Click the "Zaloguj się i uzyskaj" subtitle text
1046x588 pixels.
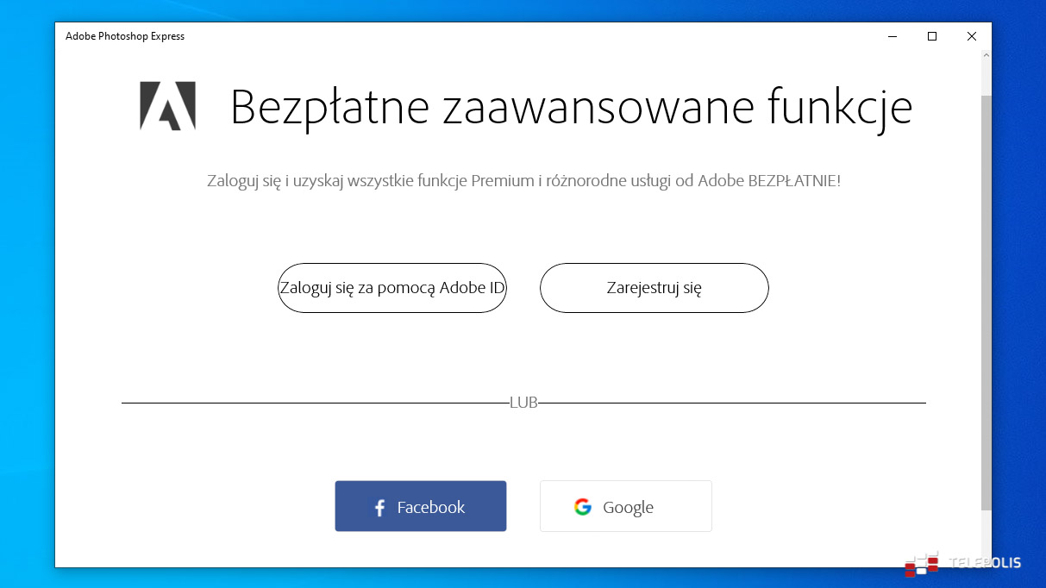pyautogui.click(x=523, y=182)
